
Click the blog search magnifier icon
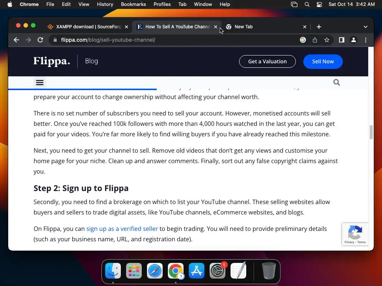(x=336, y=82)
